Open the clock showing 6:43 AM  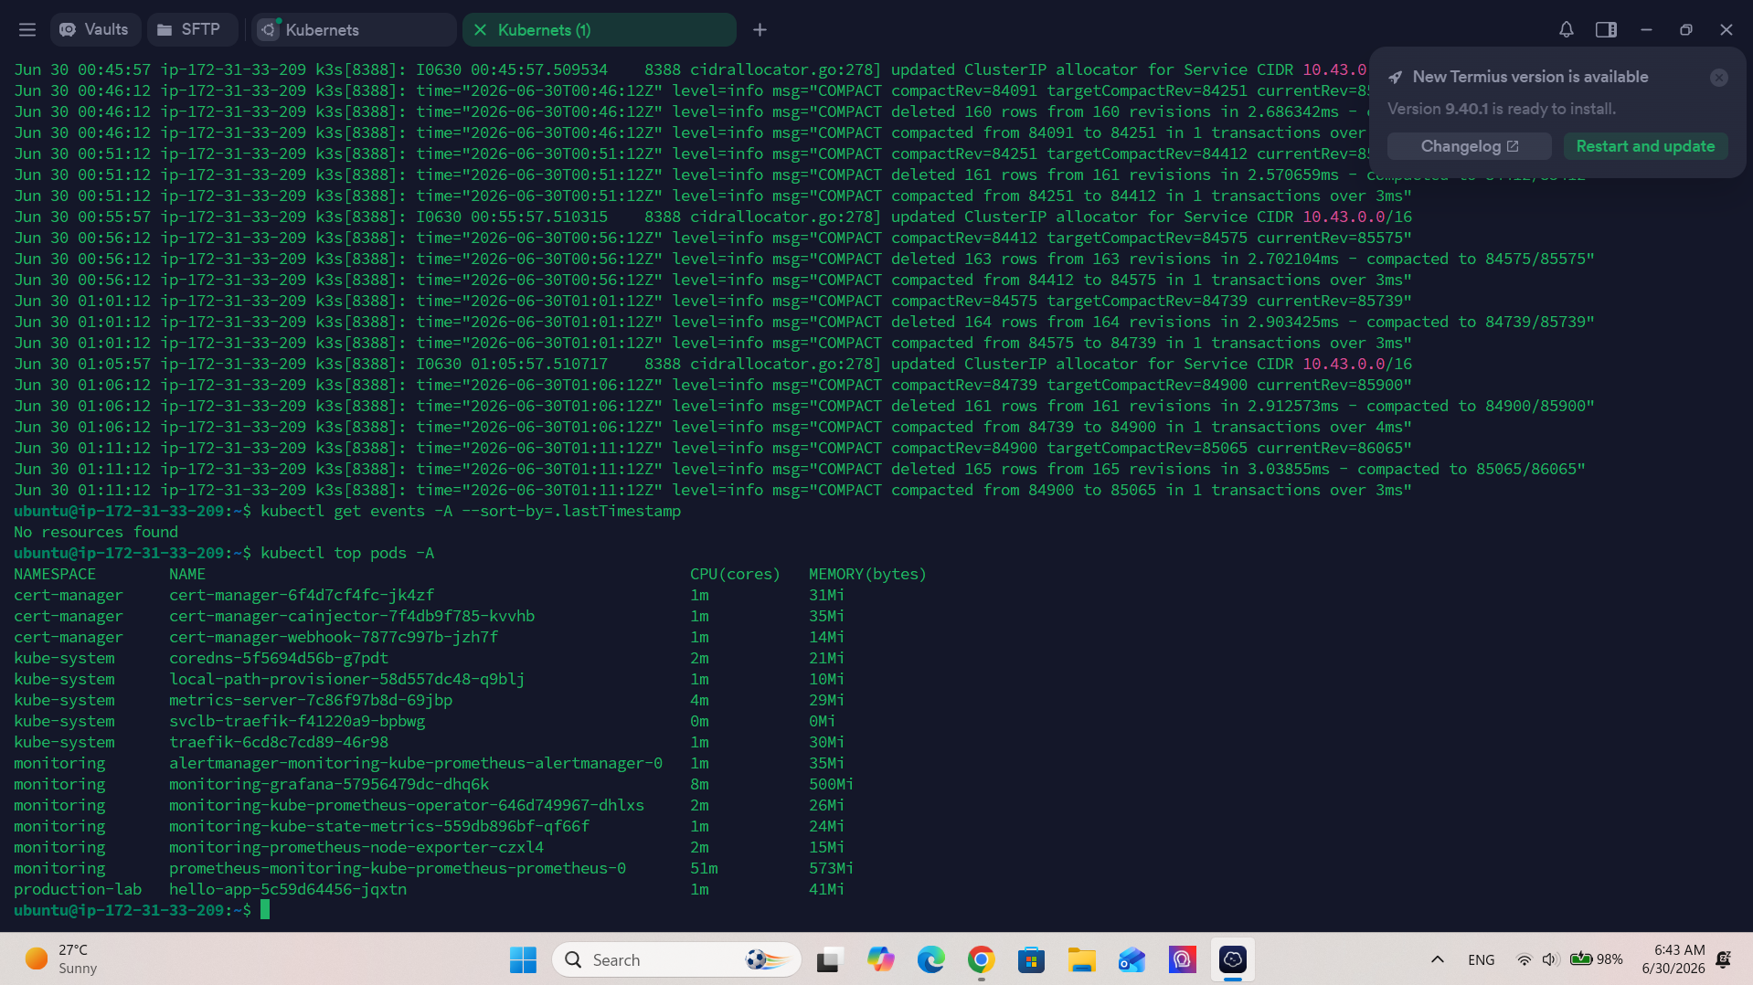[1673, 959]
